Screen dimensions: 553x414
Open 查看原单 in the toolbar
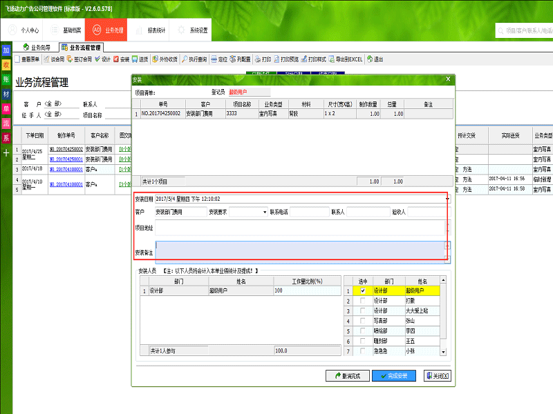(x=27, y=59)
